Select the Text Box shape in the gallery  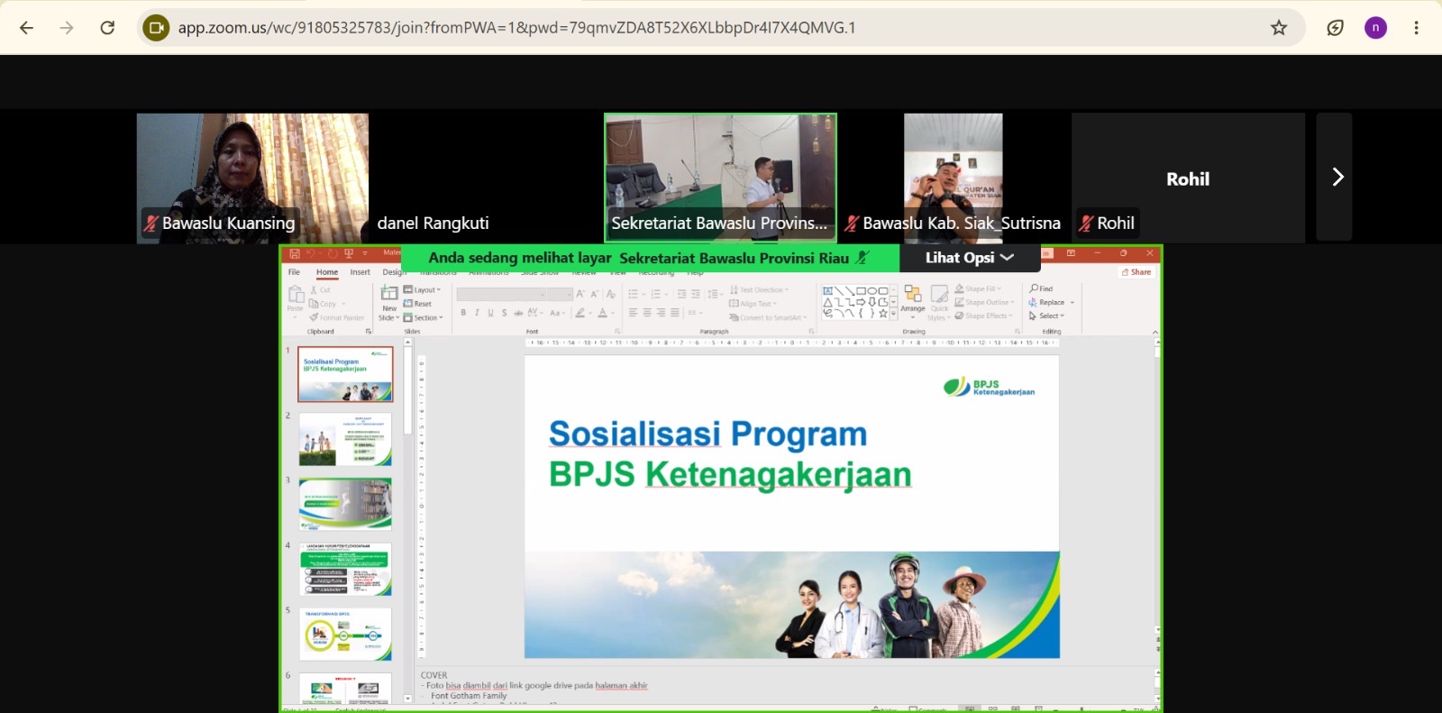[x=827, y=291]
